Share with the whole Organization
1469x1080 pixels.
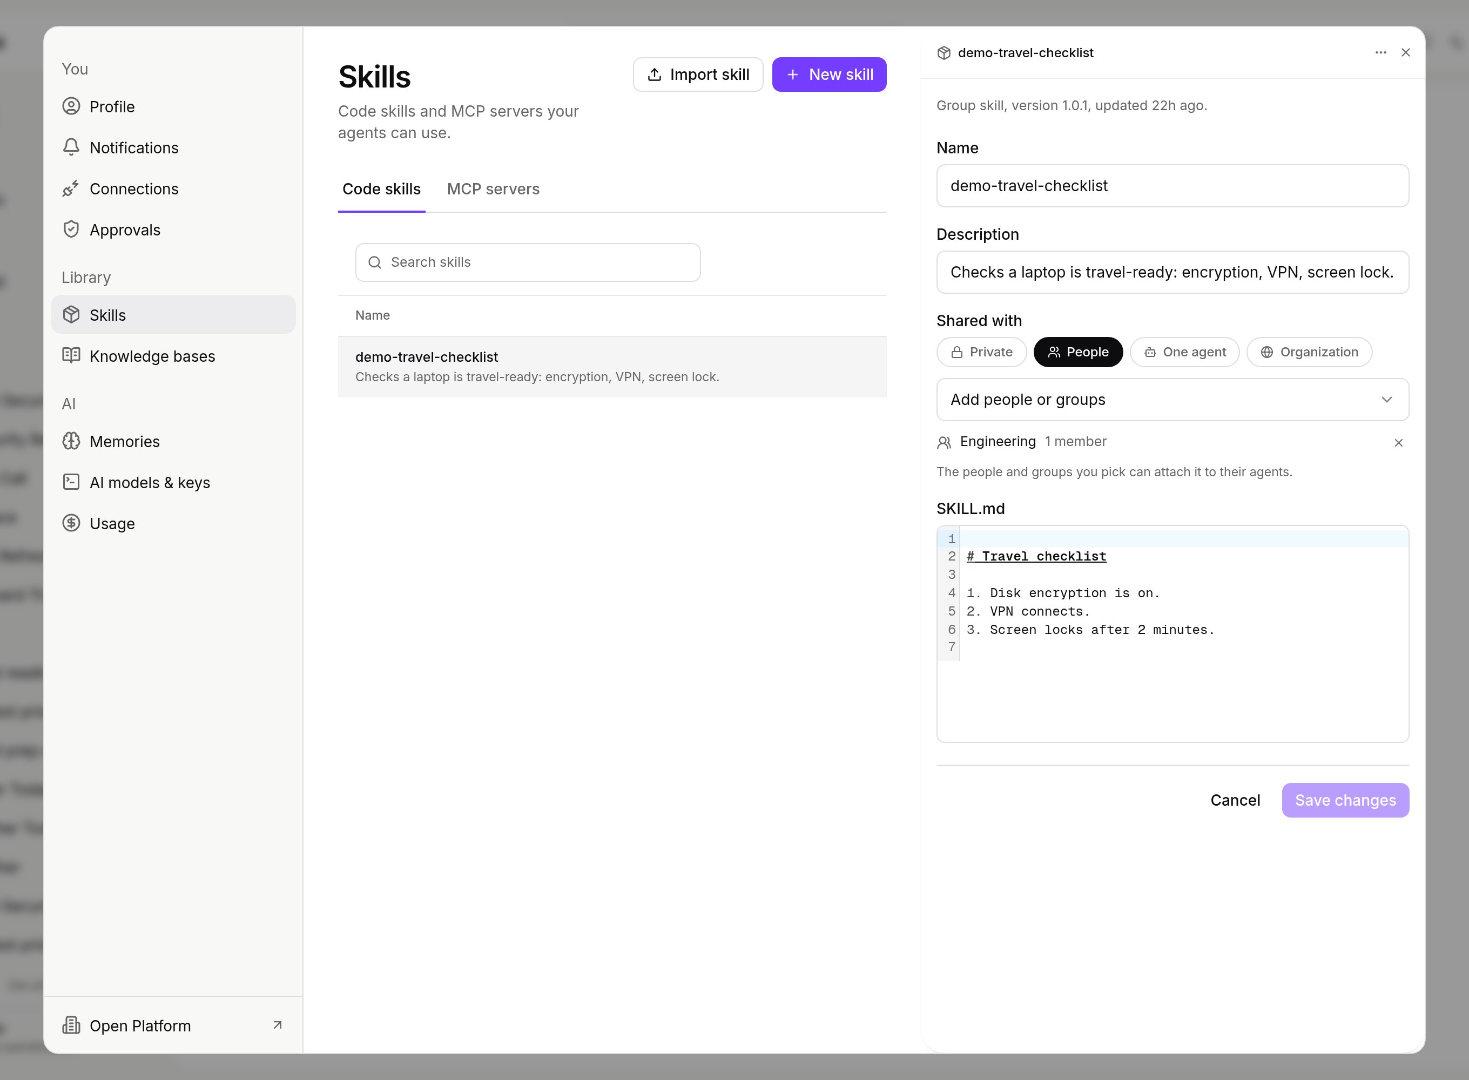click(1309, 352)
